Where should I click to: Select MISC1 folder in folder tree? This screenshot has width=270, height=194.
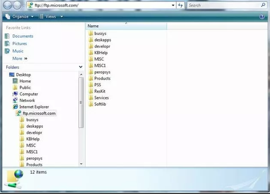pyautogui.click(x=32, y=152)
